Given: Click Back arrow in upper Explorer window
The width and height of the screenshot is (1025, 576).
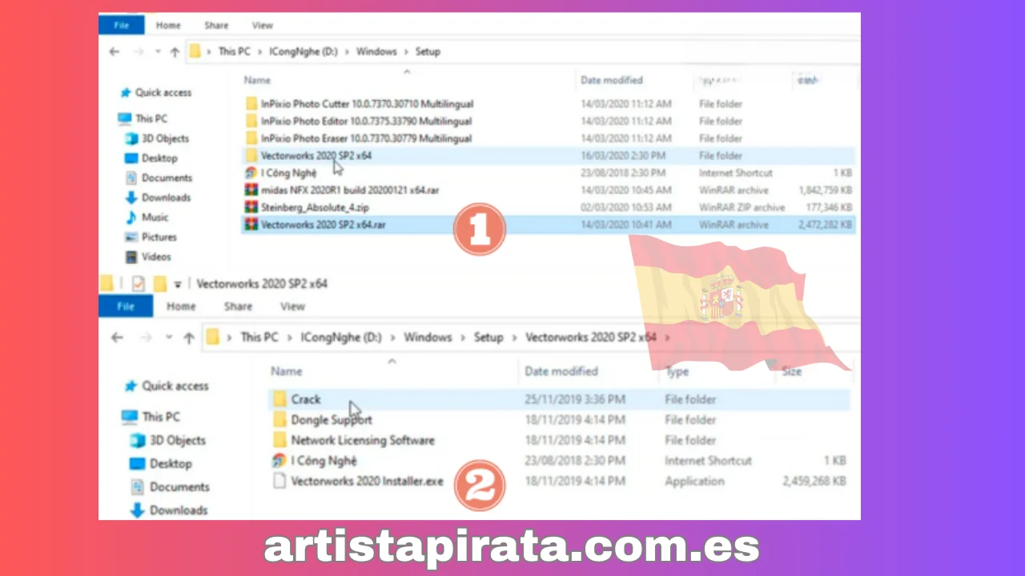Looking at the screenshot, I should pos(115,52).
